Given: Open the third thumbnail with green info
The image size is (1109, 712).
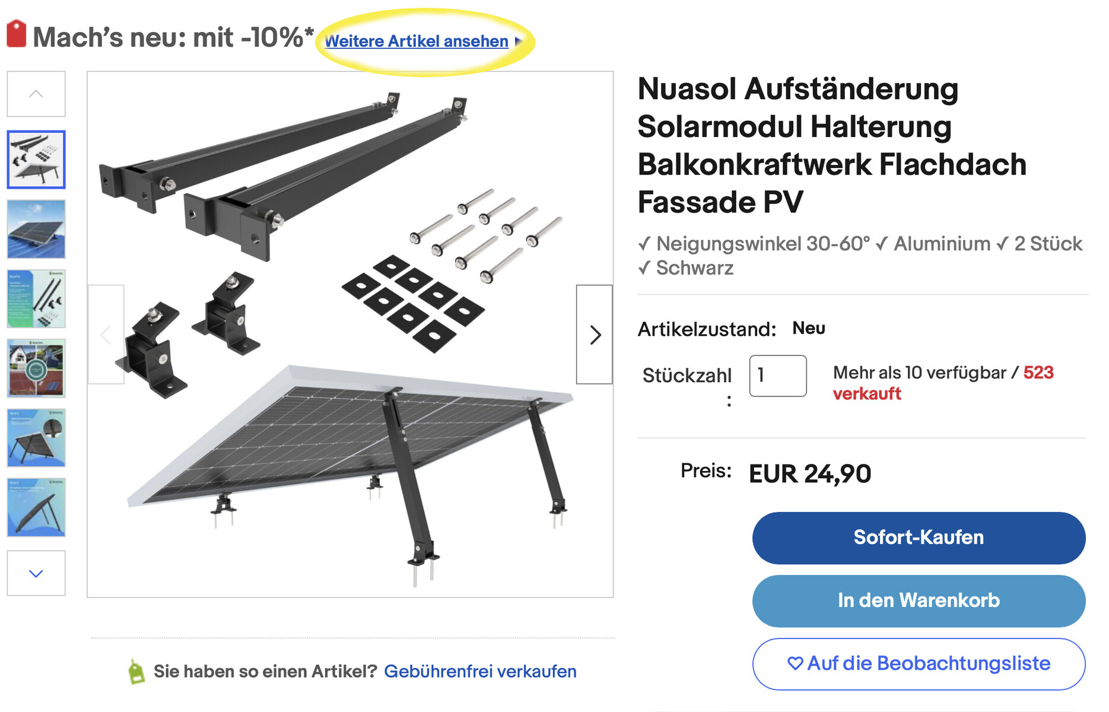Looking at the screenshot, I should (36, 298).
